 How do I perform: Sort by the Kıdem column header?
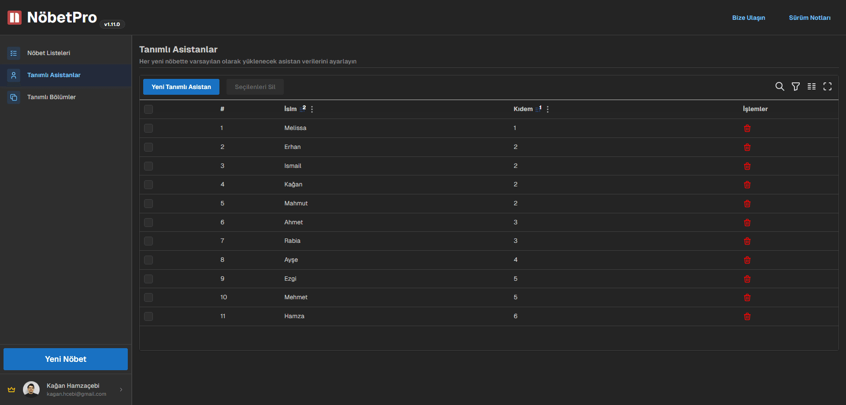(x=523, y=109)
